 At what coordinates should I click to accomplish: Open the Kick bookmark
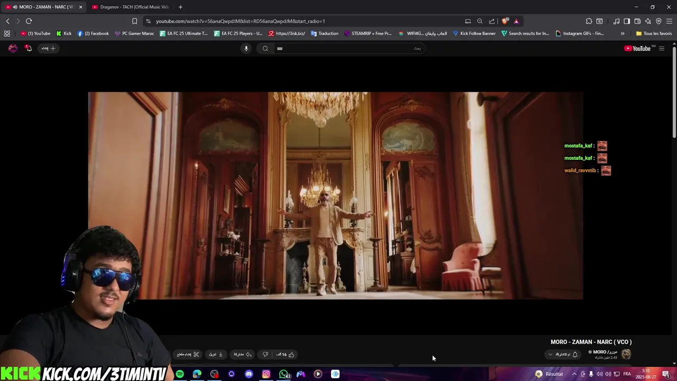pos(64,33)
